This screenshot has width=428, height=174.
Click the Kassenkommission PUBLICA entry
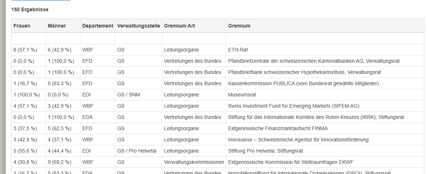(303, 84)
